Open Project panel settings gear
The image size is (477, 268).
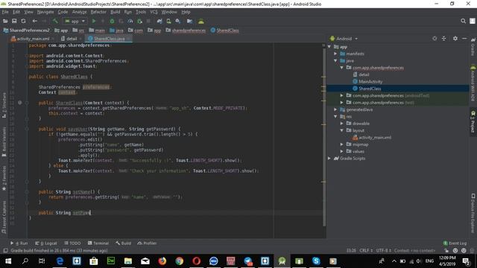[x=455, y=39]
